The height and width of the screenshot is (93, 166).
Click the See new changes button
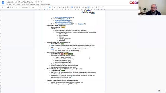(45, 4)
